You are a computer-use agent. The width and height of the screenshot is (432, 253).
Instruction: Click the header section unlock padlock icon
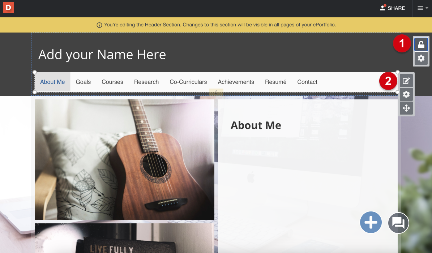pos(421,44)
